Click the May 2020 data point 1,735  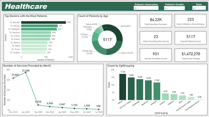74,108
